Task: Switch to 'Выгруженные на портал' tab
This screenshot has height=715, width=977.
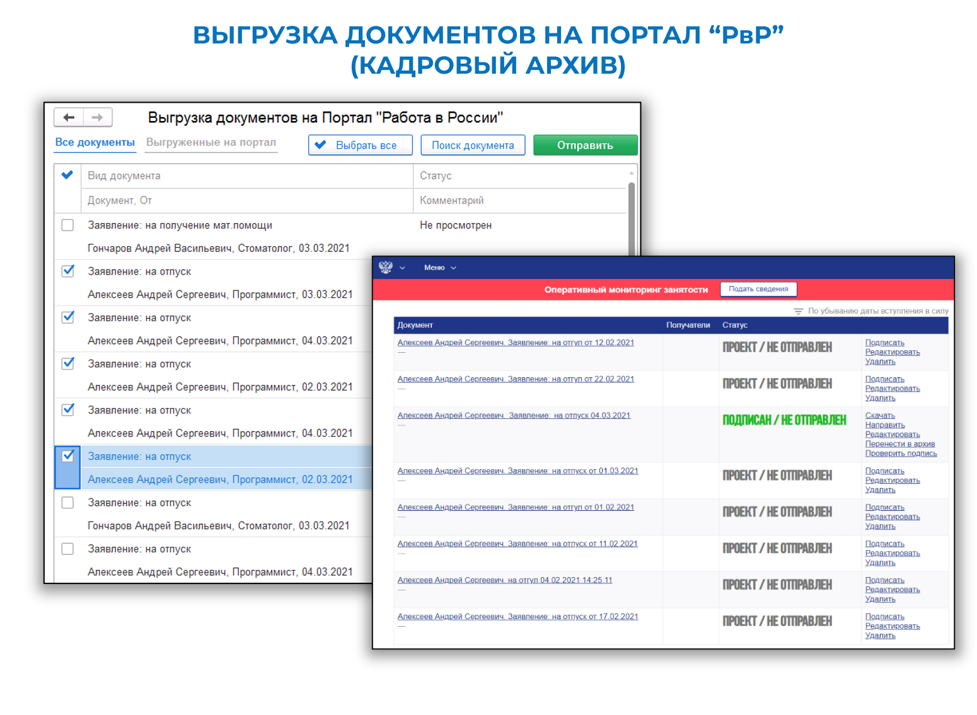Action: click(x=211, y=142)
